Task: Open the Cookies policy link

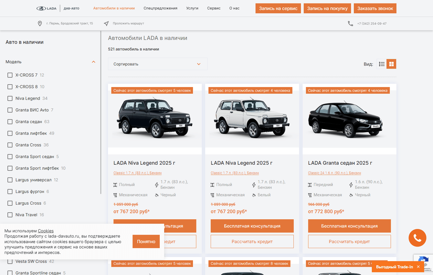Action: (x=46, y=231)
